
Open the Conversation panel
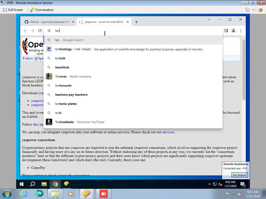pos(42,10)
